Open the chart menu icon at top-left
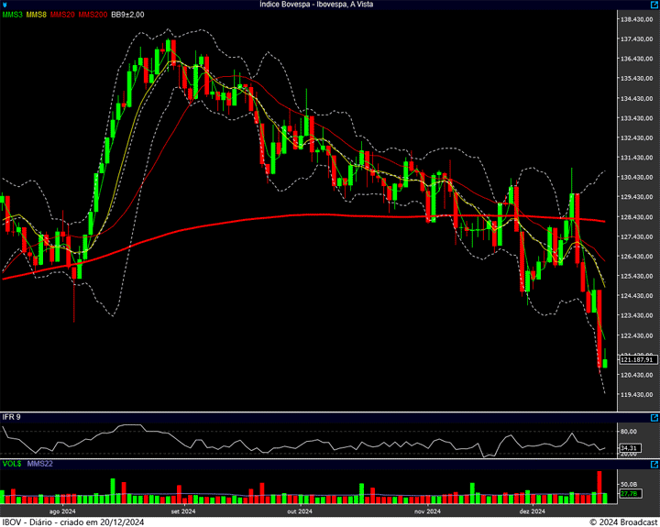This screenshot has width=660, height=527. 5,5
